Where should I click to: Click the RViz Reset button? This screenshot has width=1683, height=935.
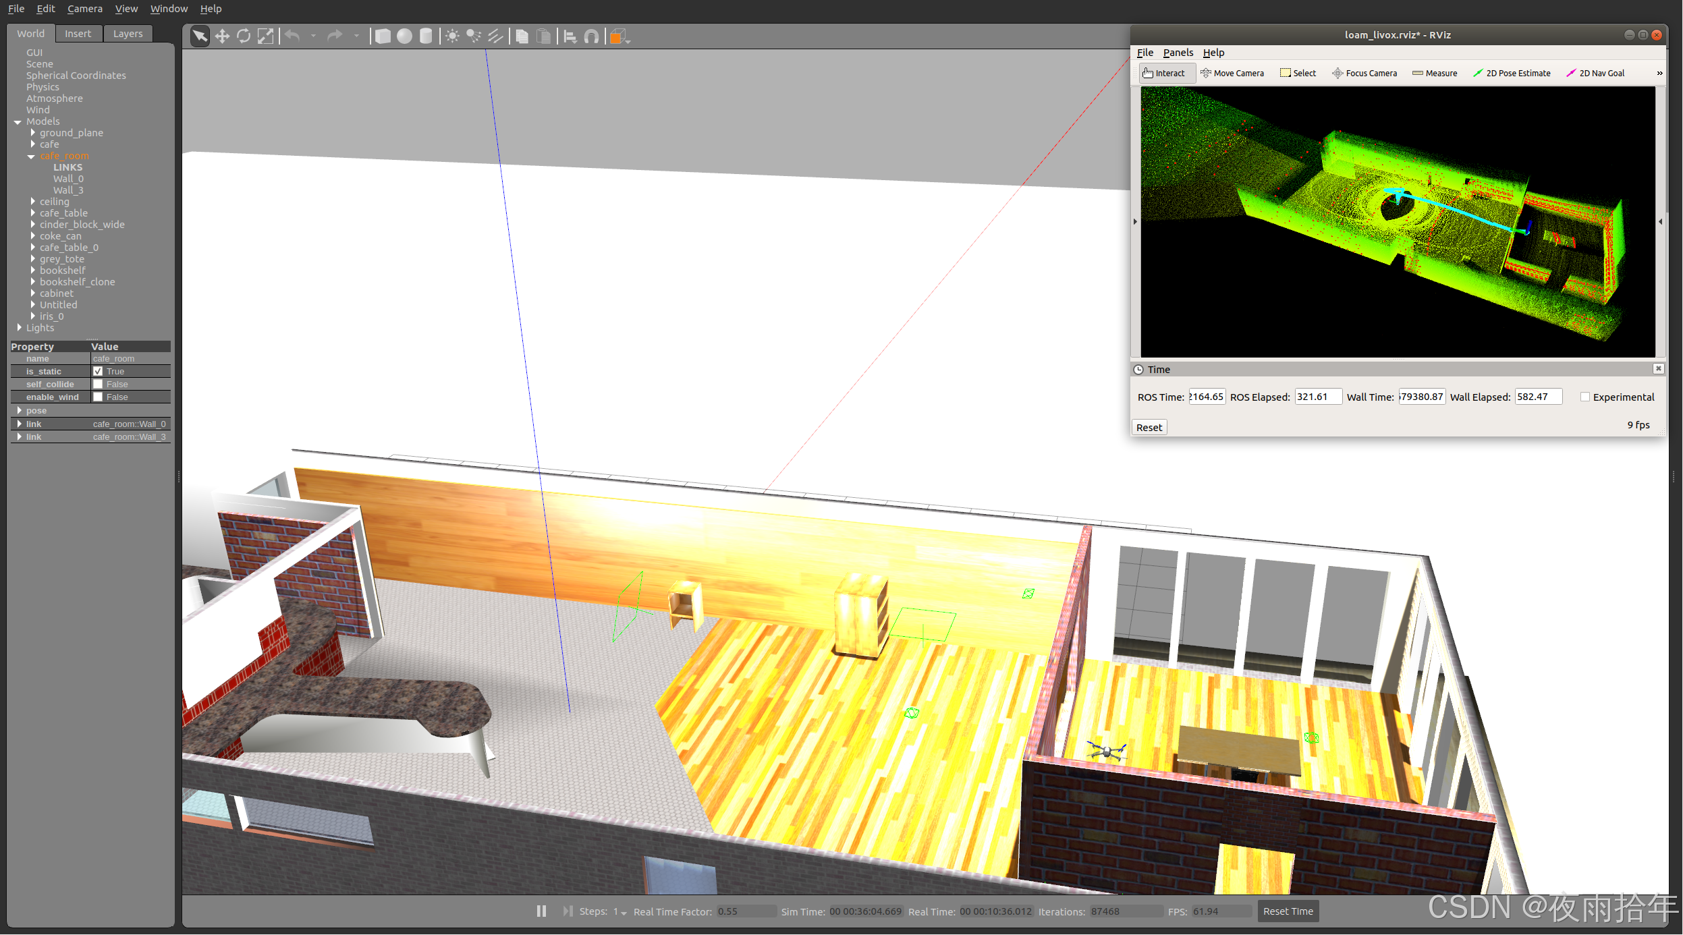1149,428
